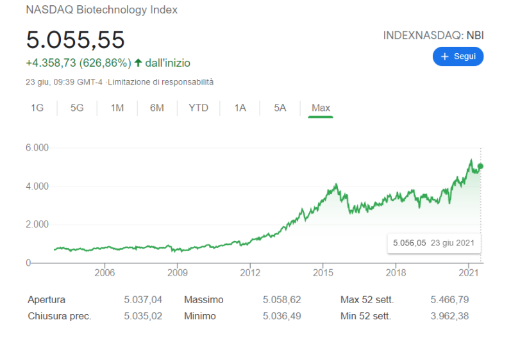Click the 6.000 y-axis label
This screenshot has height=348, width=520.
click(37, 148)
